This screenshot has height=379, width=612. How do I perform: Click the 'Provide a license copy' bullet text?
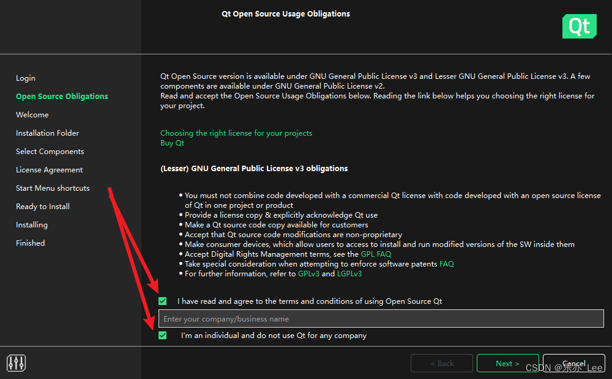point(281,215)
